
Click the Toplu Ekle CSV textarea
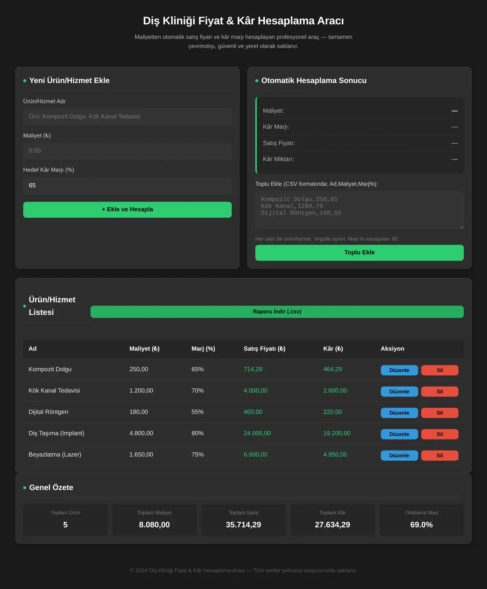360,210
